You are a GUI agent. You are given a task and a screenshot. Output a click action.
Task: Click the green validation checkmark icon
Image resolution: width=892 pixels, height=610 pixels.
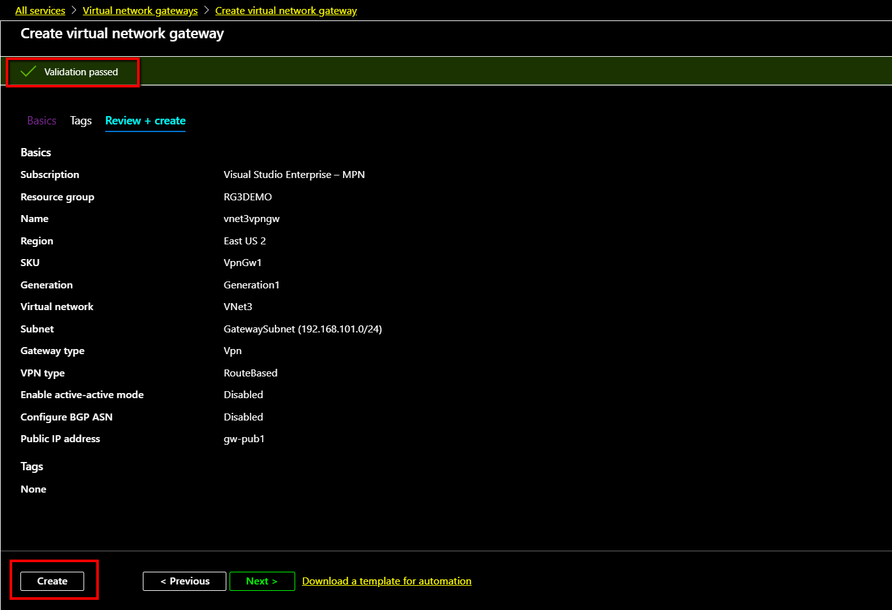click(28, 71)
